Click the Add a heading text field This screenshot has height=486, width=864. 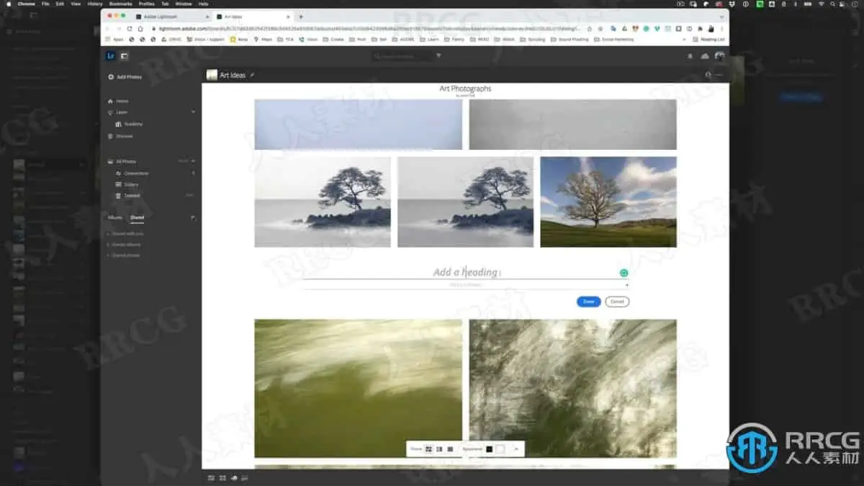[x=465, y=272]
